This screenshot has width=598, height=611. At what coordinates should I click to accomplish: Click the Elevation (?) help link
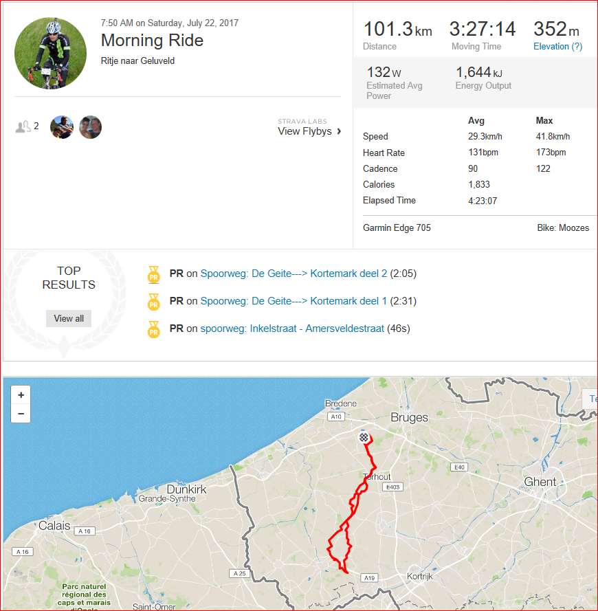pos(557,46)
